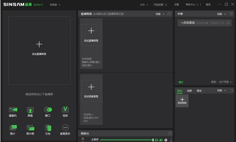The width and height of the screenshot is (236, 142).
Task: Open the switch (切换) dropdown in live scene panel
Action: (160, 14)
